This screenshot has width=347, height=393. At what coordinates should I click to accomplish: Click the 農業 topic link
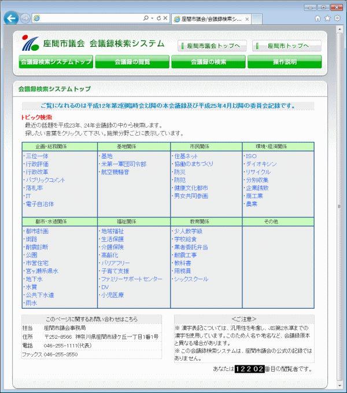(252, 204)
